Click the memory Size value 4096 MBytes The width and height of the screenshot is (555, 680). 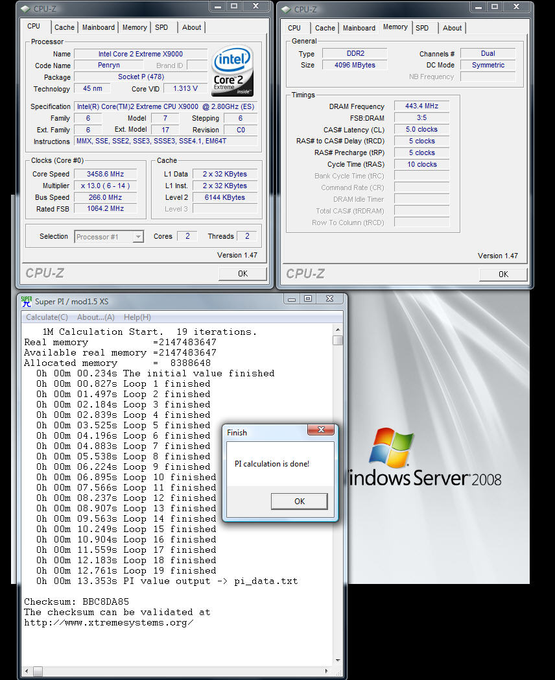click(x=355, y=65)
